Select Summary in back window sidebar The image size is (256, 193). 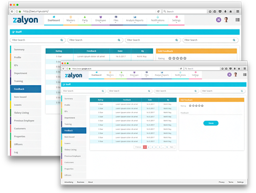coord(26,49)
